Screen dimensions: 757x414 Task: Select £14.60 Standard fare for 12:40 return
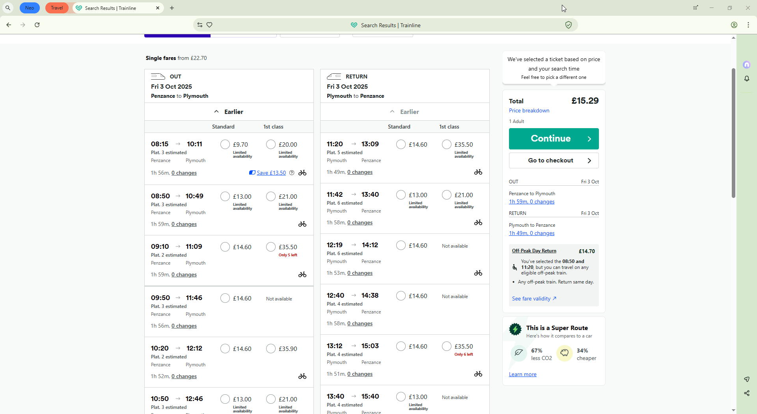click(x=401, y=296)
